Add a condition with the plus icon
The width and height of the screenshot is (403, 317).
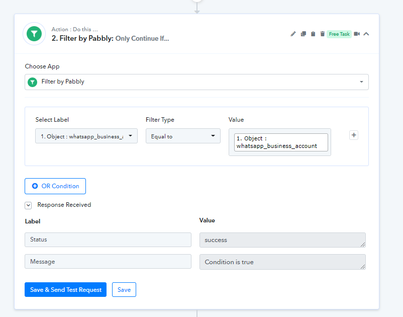354,135
